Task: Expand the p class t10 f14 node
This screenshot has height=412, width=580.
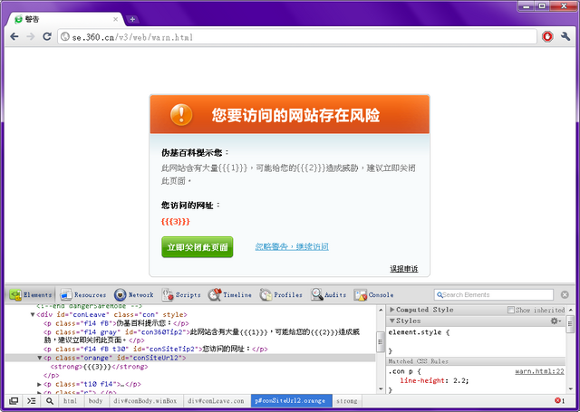Action: [40, 384]
